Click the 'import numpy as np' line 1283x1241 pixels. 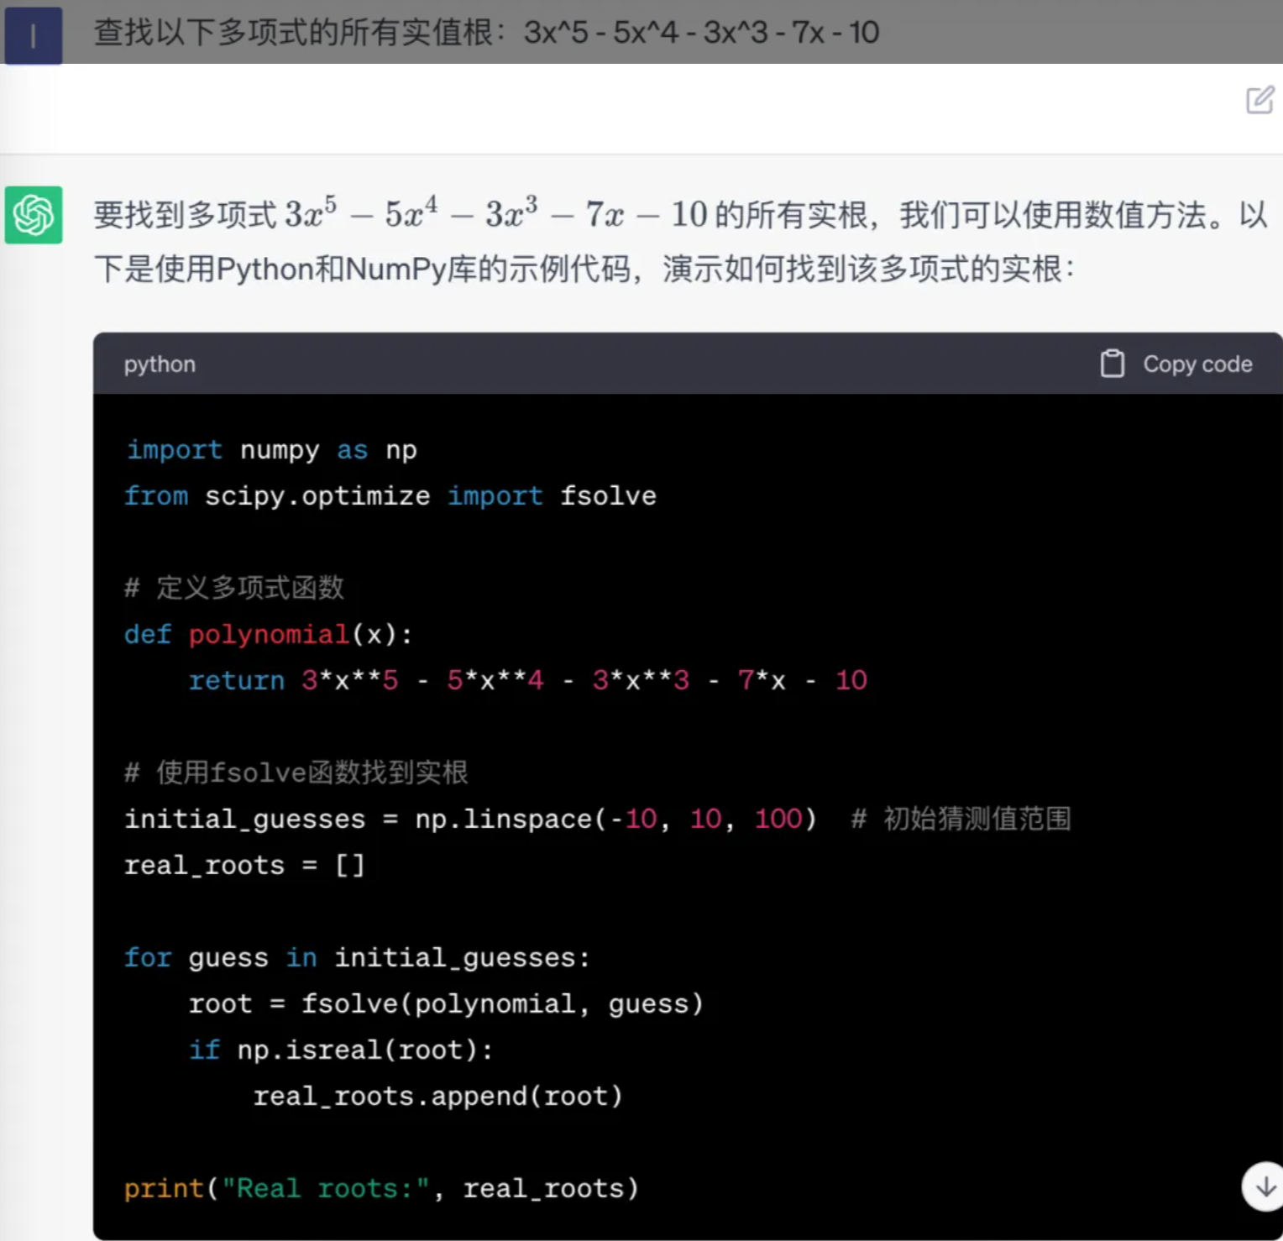(x=271, y=450)
